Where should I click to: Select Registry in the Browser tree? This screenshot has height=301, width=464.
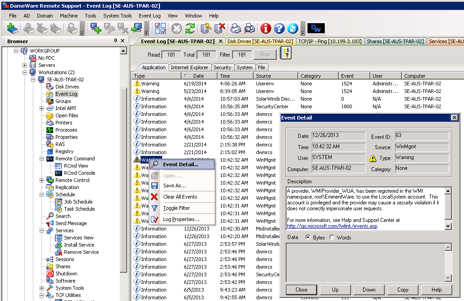click(x=64, y=151)
